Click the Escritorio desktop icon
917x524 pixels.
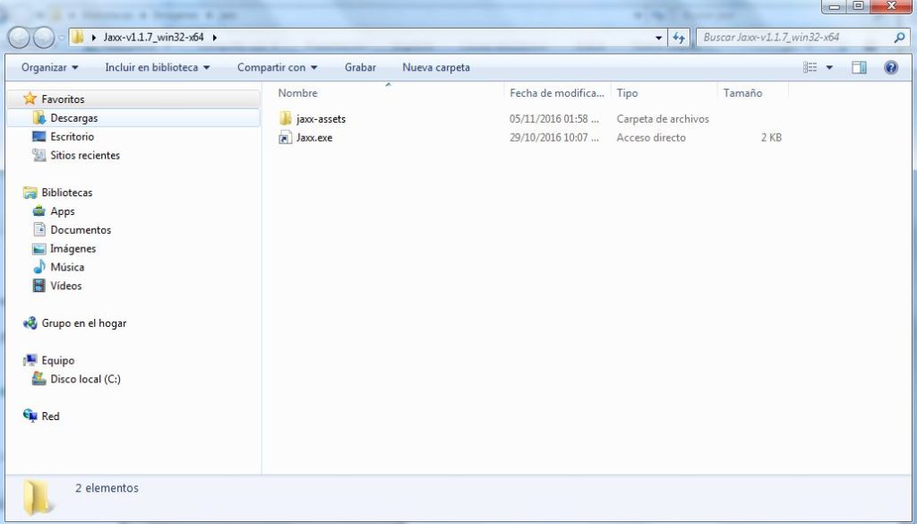(39, 136)
